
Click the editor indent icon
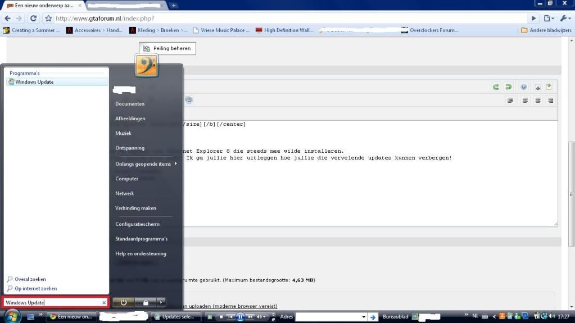[x=510, y=101]
